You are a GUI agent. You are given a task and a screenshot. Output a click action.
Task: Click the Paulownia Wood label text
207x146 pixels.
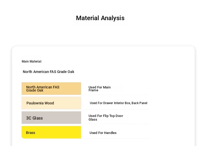(x=40, y=103)
